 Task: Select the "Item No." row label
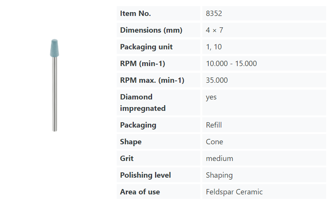pyautogui.click(x=135, y=13)
